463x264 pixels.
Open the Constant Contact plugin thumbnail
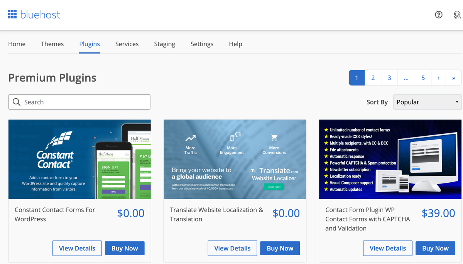[x=79, y=159]
